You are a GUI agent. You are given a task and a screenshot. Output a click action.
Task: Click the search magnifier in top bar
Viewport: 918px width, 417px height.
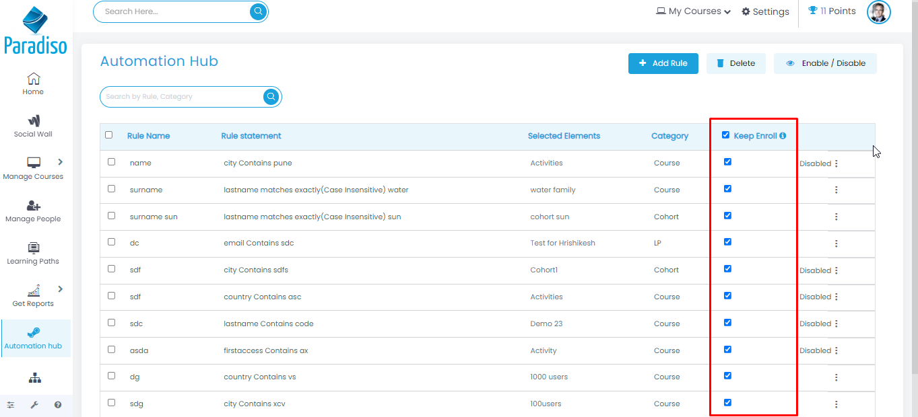(258, 11)
